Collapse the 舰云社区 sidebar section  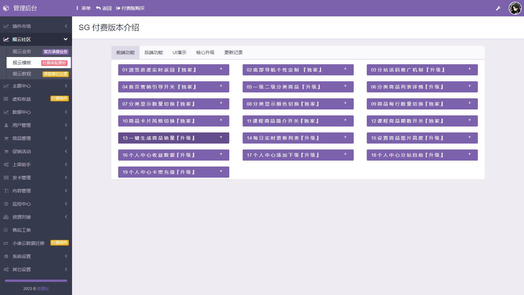[x=65, y=39]
